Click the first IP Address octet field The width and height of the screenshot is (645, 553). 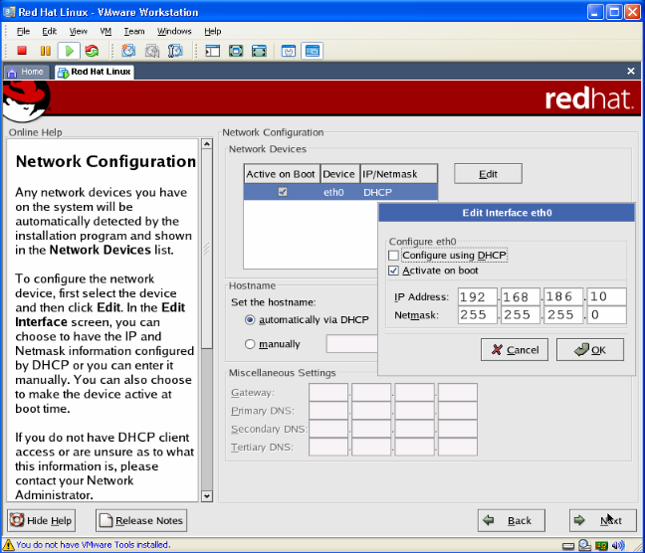tap(475, 296)
